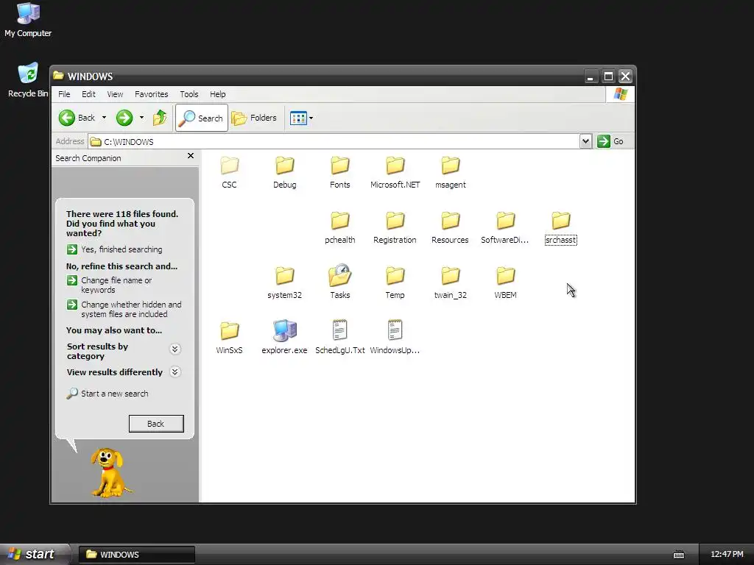Click Start a new search
Image resolution: width=754 pixels, height=565 pixels.
click(x=108, y=394)
